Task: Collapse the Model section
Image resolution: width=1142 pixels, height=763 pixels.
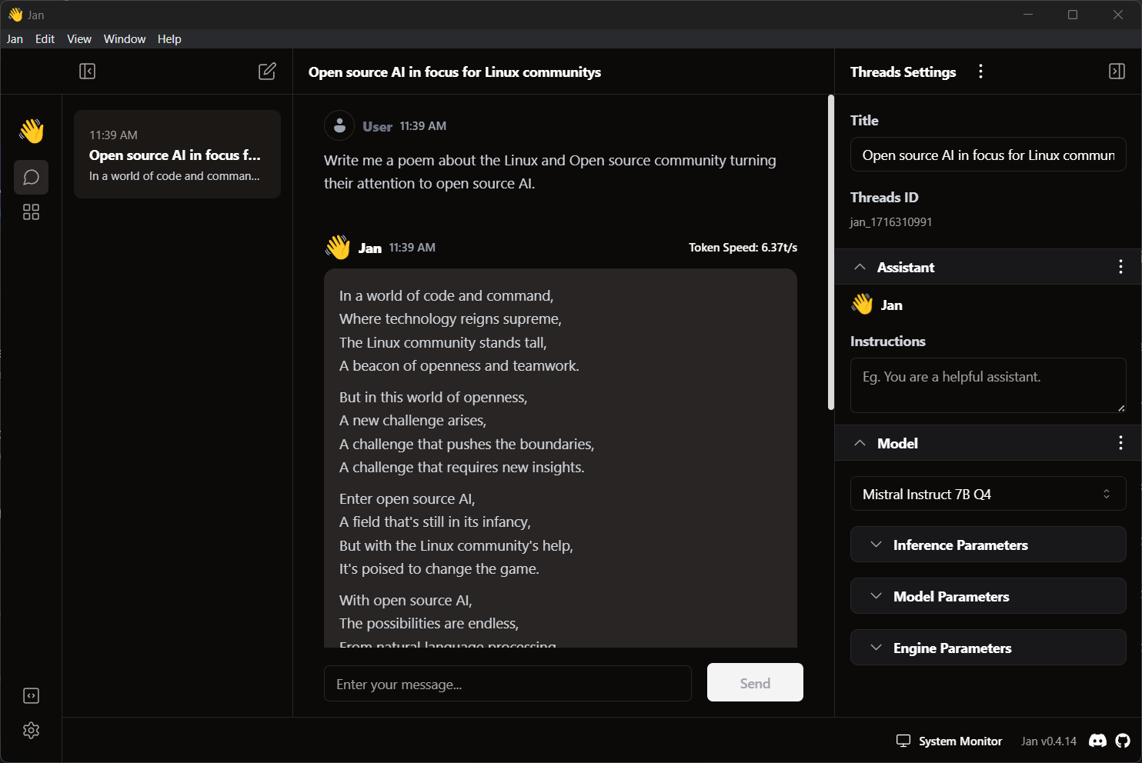Action: pos(860,443)
